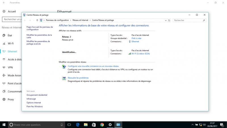Click the Accès à distance icon

point(4,59)
